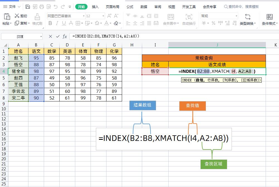The image size is (279, 187).
Task: Open the 数据 ribbon tab
Action: [x=144, y=7]
